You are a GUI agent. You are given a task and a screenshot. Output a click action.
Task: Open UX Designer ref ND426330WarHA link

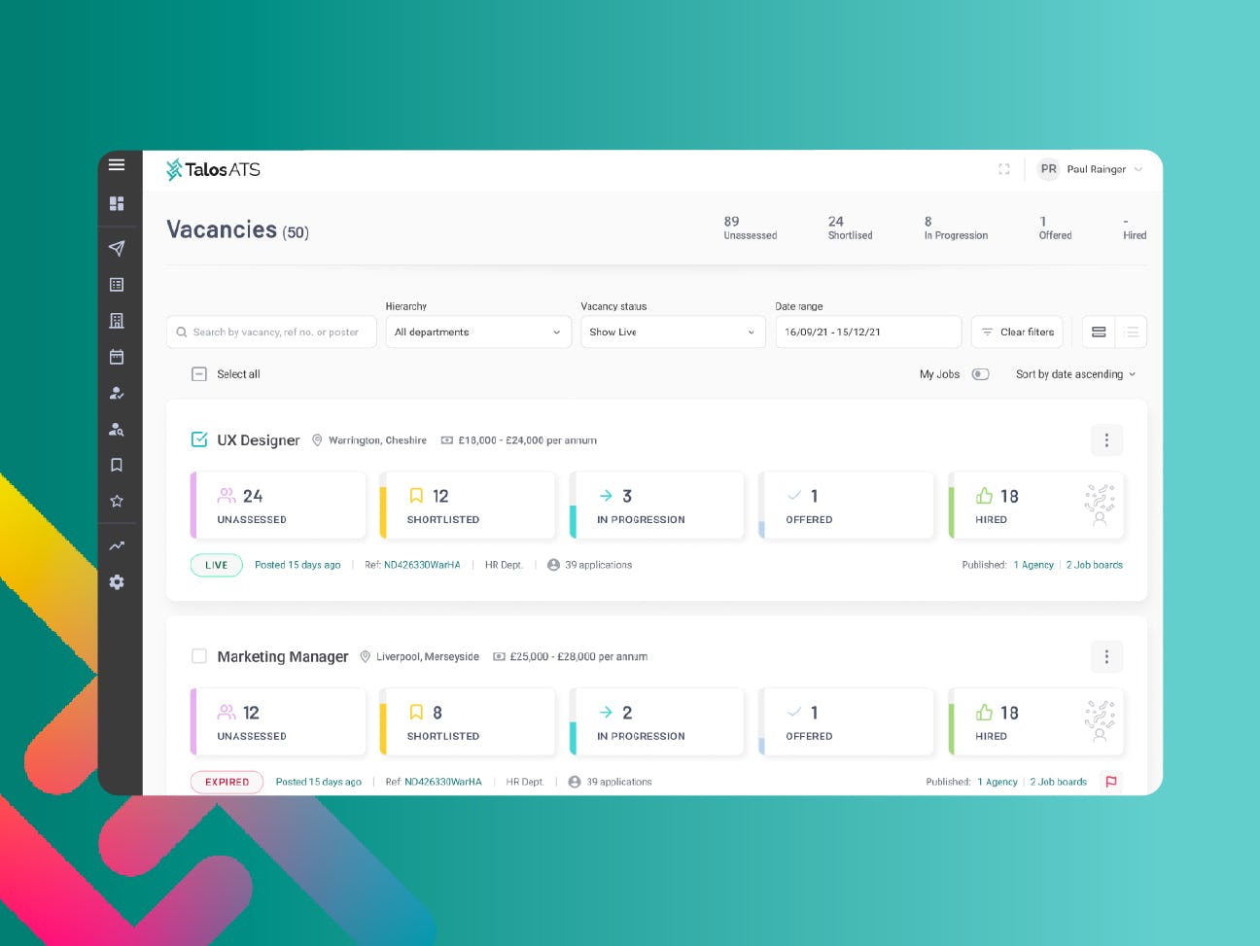tap(422, 565)
